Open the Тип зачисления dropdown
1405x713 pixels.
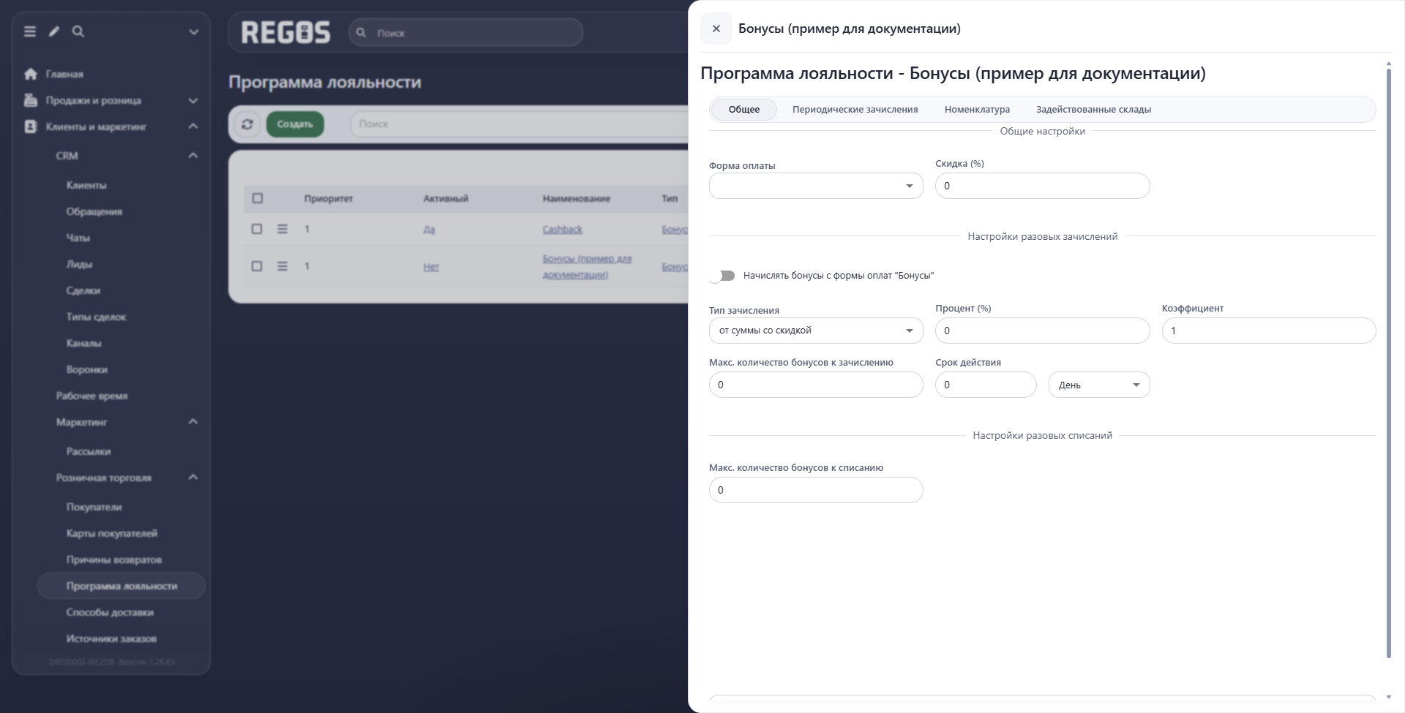coord(816,331)
